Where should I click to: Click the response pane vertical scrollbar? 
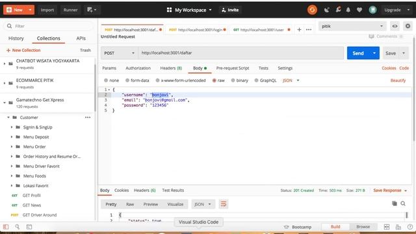(x=406, y=215)
